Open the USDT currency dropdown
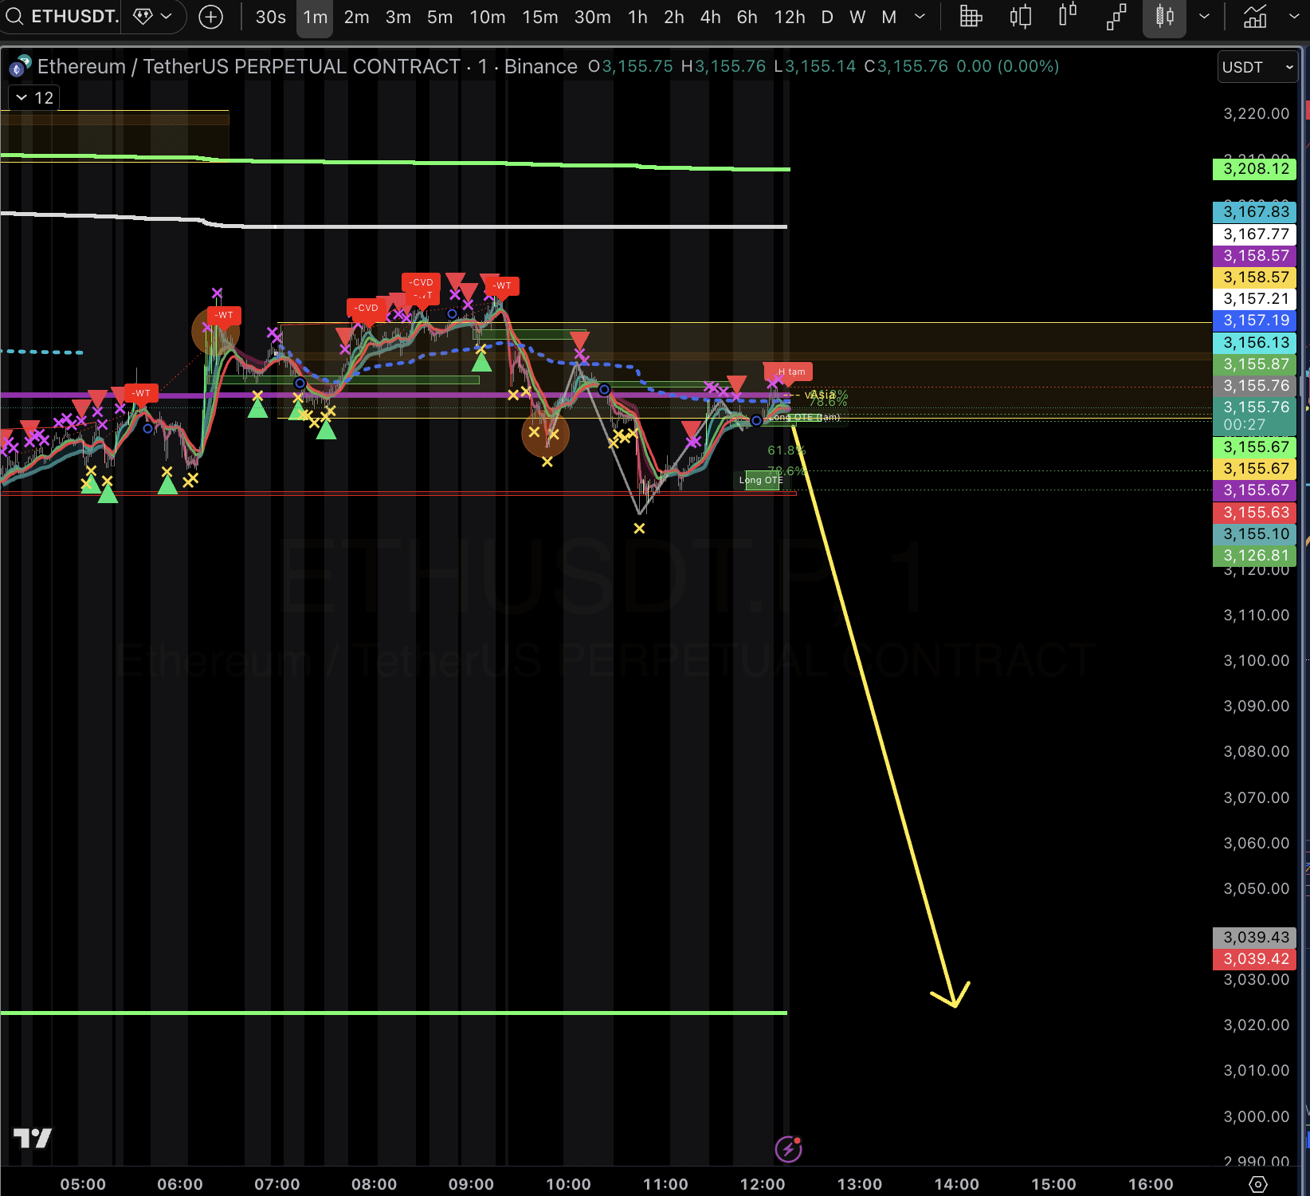This screenshot has height=1196, width=1310. (x=1257, y=67)
